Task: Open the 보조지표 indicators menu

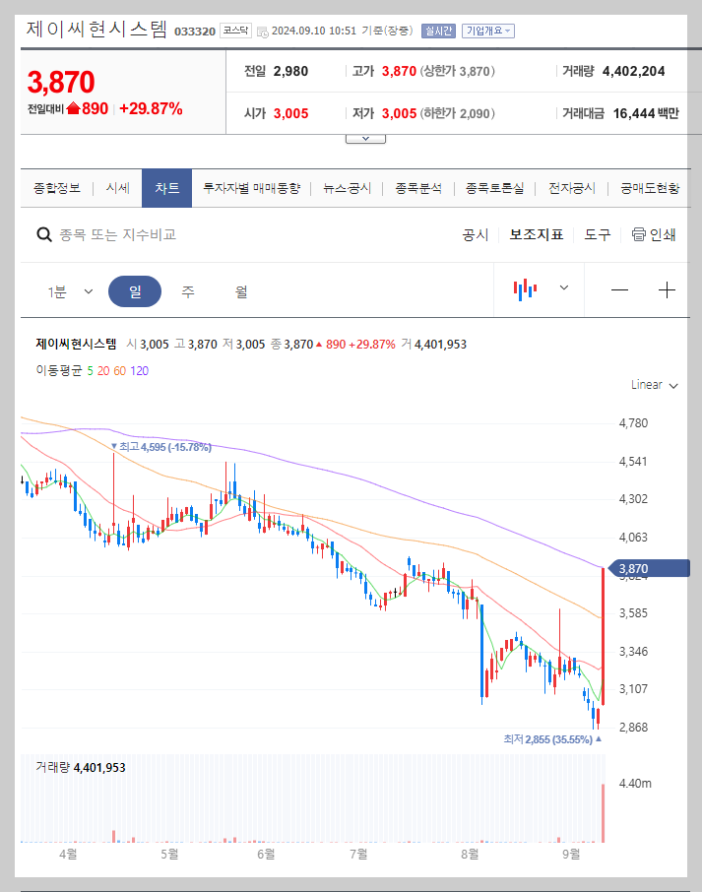Action: point(537,234)
